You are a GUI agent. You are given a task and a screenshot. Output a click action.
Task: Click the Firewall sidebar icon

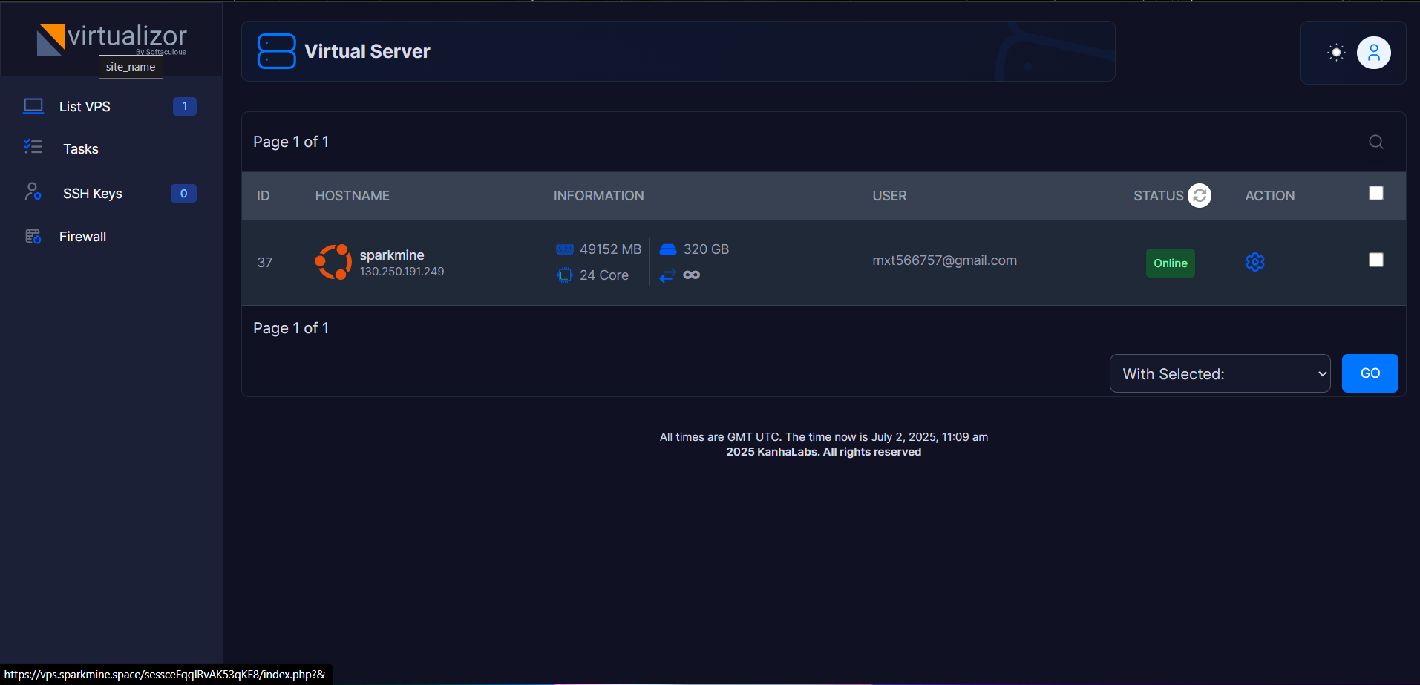click(33, 237)
